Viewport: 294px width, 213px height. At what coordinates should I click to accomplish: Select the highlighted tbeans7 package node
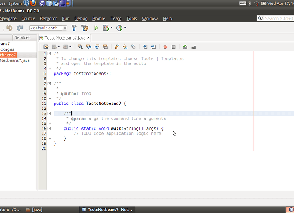pos(8,55)
